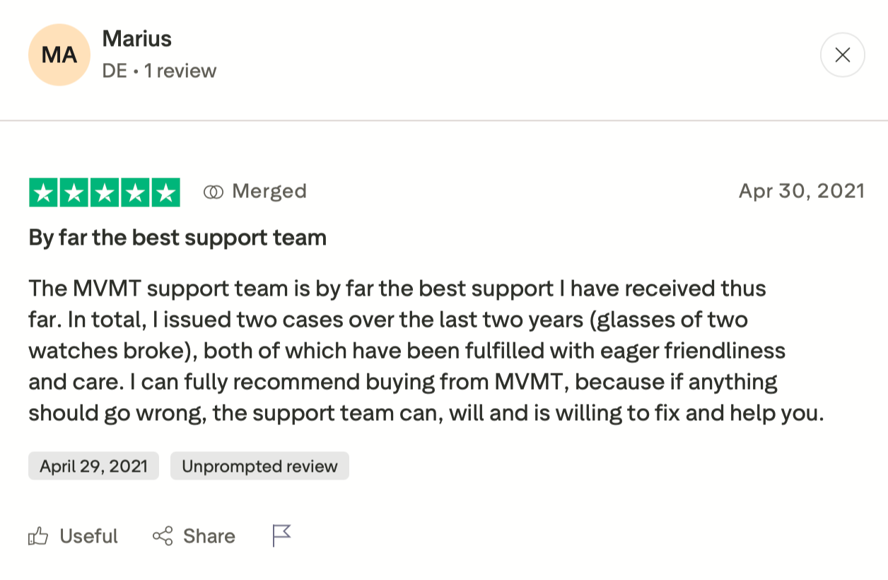The image size is (888, 580).
Task: Mark review as Useful via text label
Action: click(x=88, y=536)
